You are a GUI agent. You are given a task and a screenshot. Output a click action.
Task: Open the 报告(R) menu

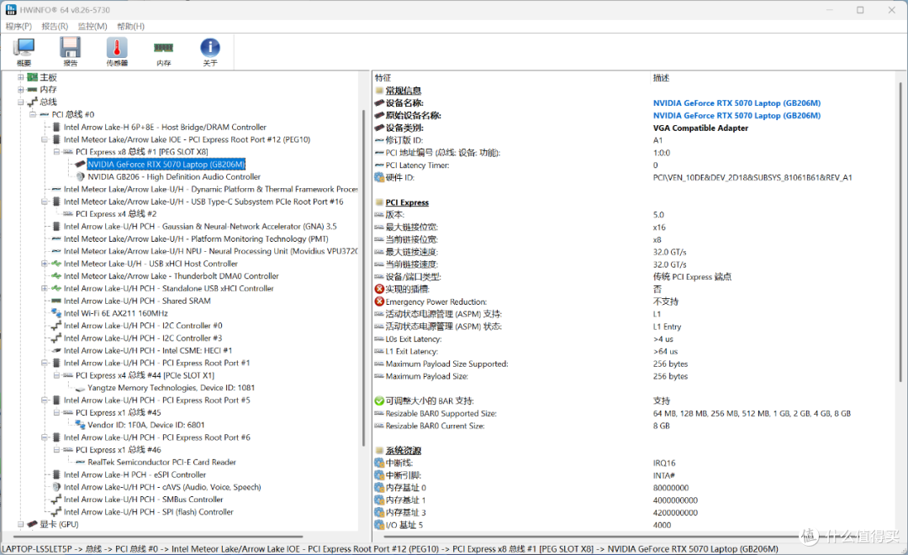(x=55, y=27)
